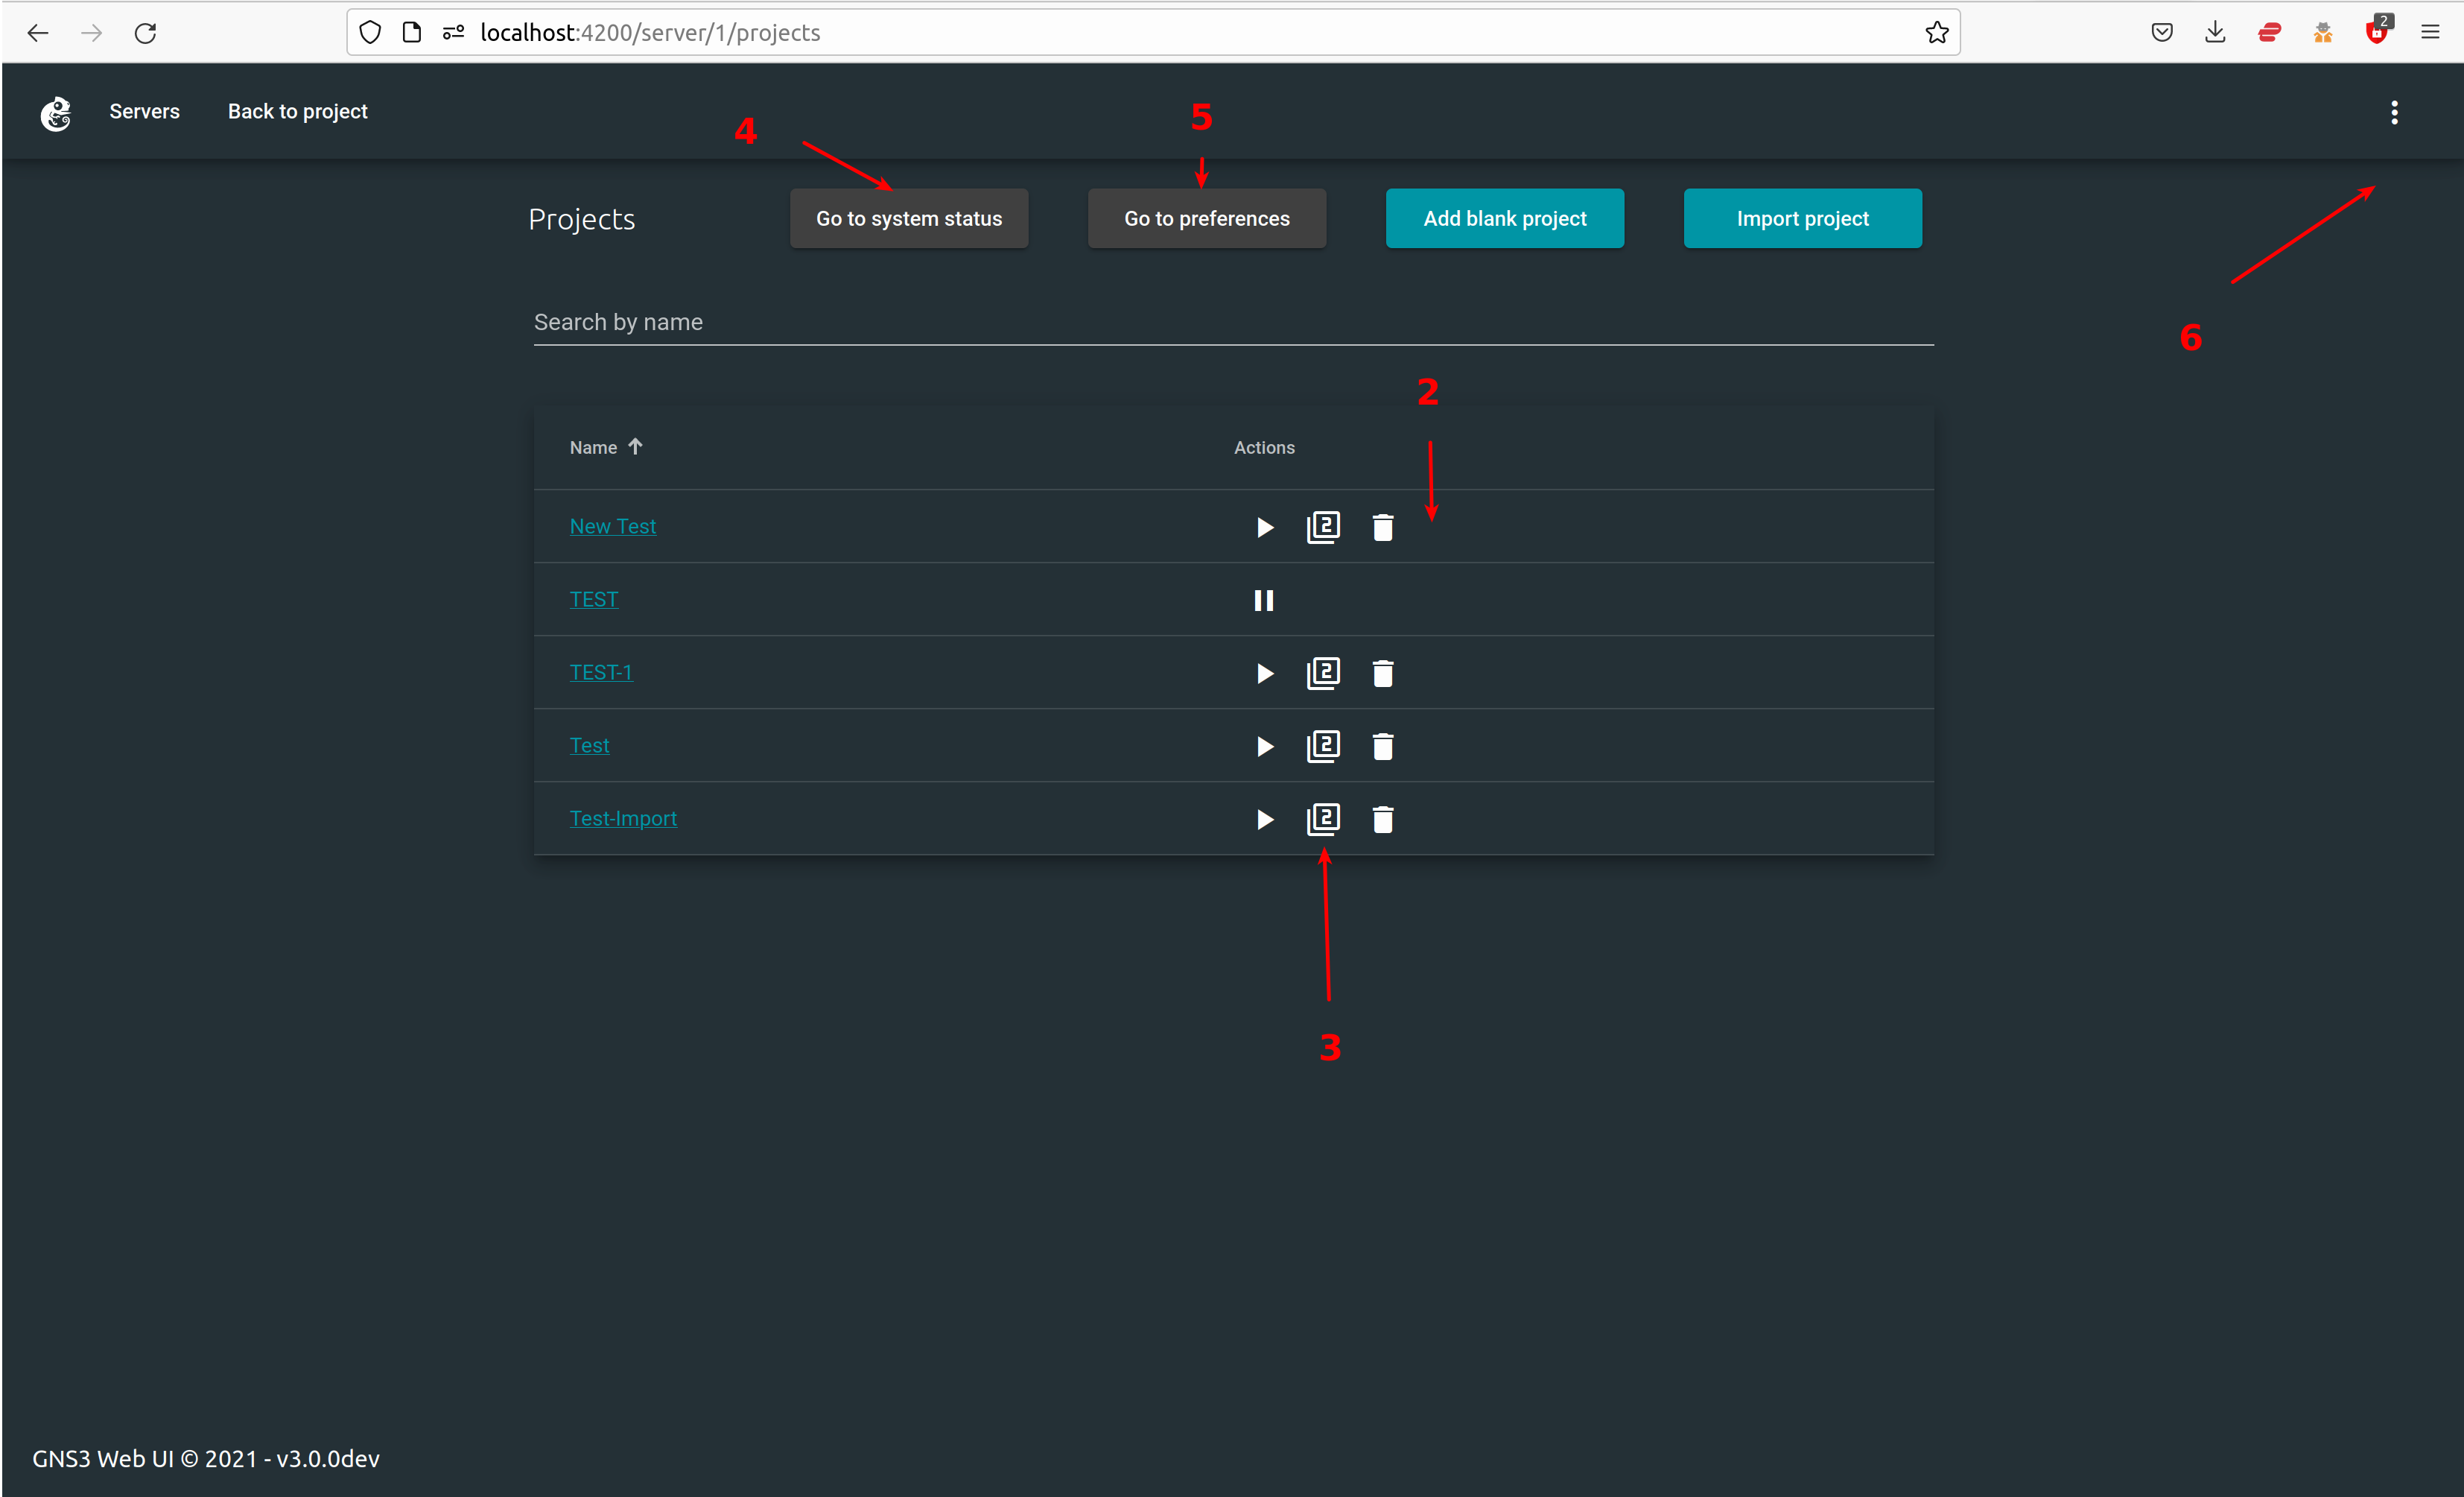Duplicate the TEST-1 project
The width and height of the screenshot is (2464, 1497).
1323,674
